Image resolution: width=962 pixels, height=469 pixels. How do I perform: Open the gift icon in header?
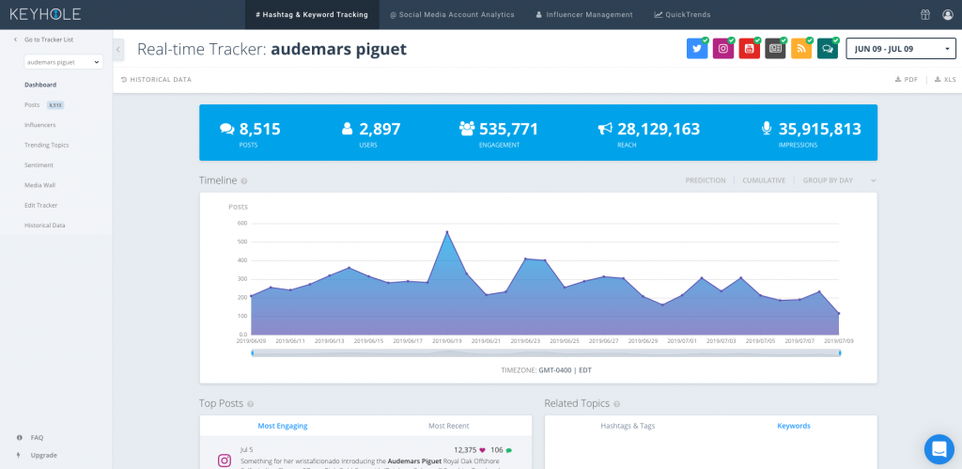coord(925,15)
